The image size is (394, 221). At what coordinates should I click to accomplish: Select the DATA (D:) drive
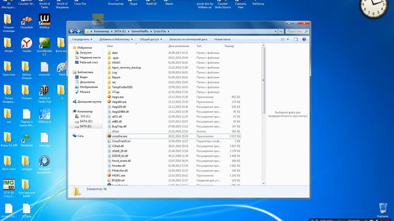coord(86,122)
